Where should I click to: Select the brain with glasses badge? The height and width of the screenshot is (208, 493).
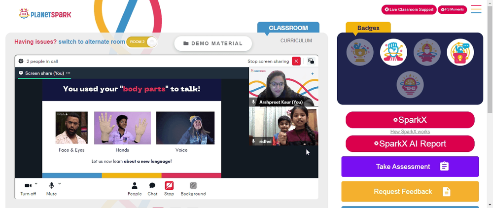[x=410, y=84]
